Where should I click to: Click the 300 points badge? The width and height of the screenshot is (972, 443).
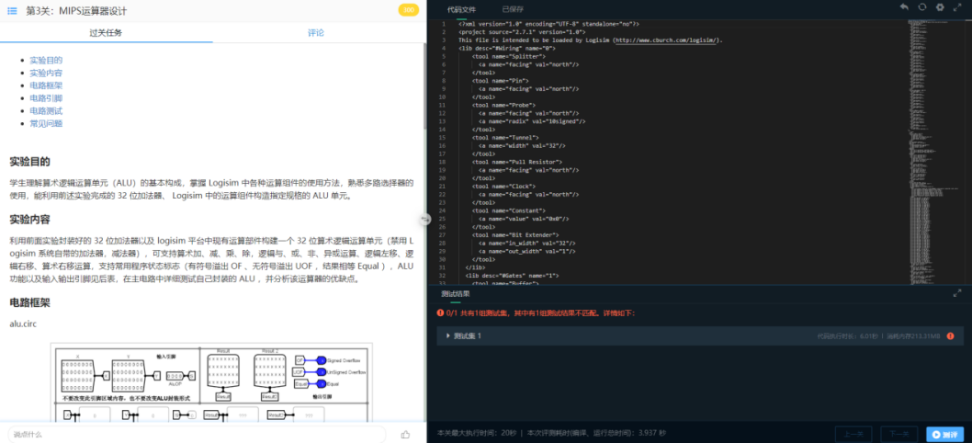coord(409,11)
